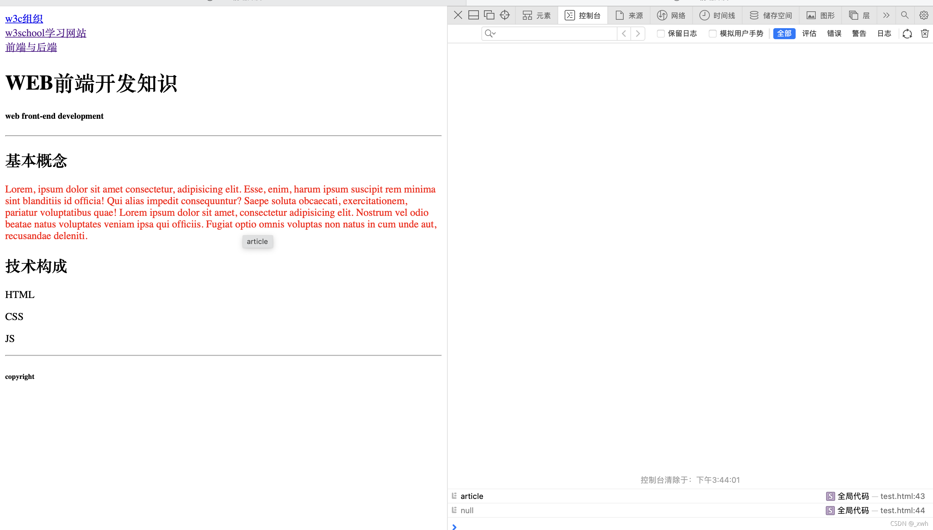Image resolution: width=933 pixels, height=530 pixels.
Task: Click the 'article' tooltip label
Action: 257,241
